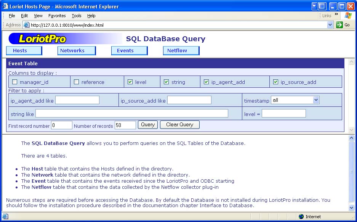Uncheck the string column checkbox
The image size is (357, 222).
[166, 82]
